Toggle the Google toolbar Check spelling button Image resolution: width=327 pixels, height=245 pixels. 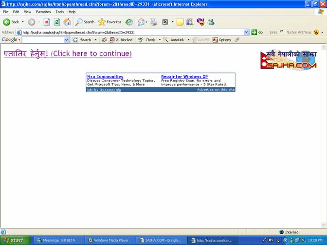[x=147, y=40]
